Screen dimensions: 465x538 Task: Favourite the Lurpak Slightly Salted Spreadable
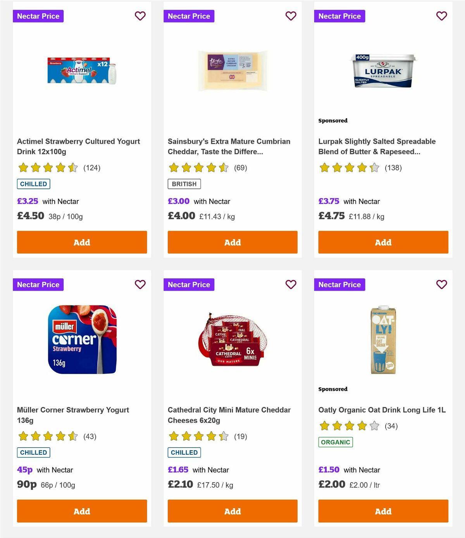[441, 16]
